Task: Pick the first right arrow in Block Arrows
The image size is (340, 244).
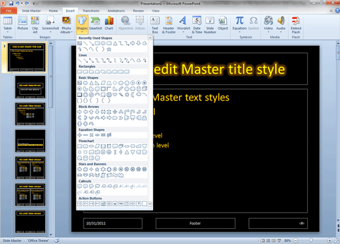Action: 80,112
